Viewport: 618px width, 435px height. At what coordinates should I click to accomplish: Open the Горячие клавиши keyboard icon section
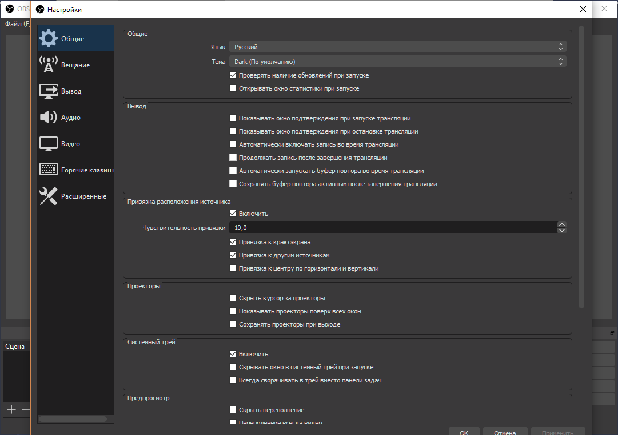coord(49,170)
